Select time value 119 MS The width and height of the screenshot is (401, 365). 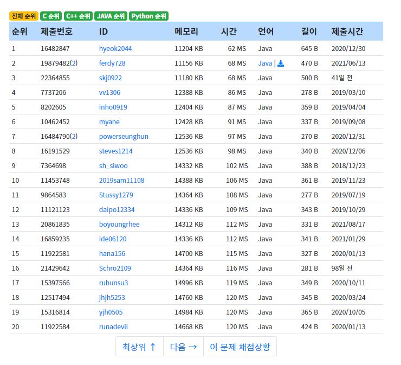pos(237,283)
